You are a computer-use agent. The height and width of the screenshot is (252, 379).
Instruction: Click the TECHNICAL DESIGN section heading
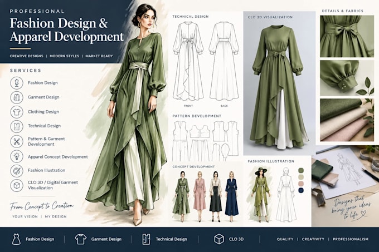pyautogui.click(x=191, y=17)
